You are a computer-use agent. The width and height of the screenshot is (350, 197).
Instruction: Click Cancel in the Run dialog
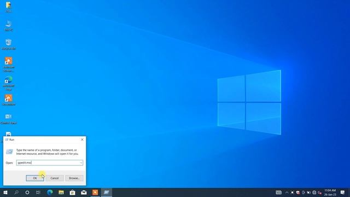tap(55, 178)
